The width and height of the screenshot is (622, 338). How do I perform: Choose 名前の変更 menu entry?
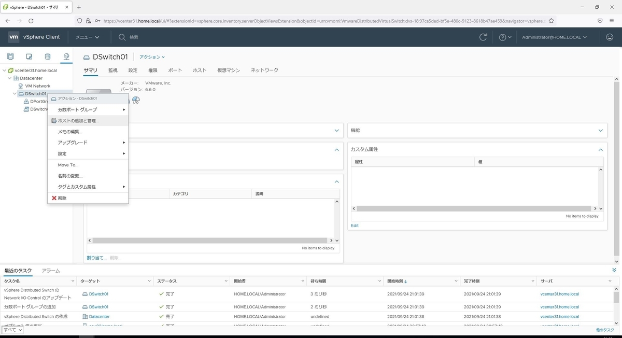click(x=88, y=176)
